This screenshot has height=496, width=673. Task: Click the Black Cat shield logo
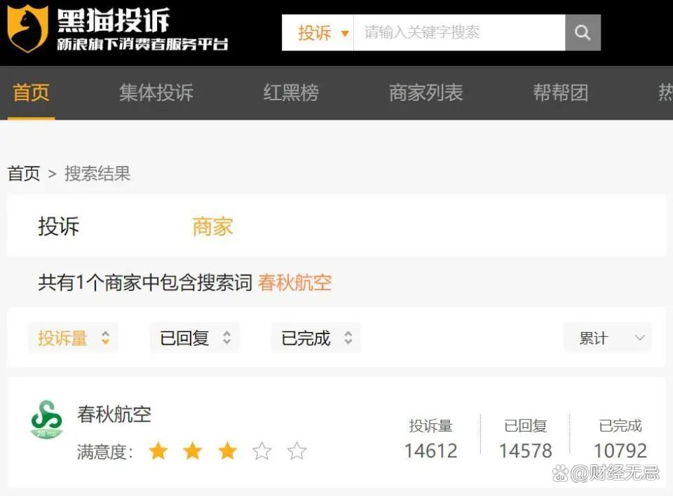pos(27,29)
